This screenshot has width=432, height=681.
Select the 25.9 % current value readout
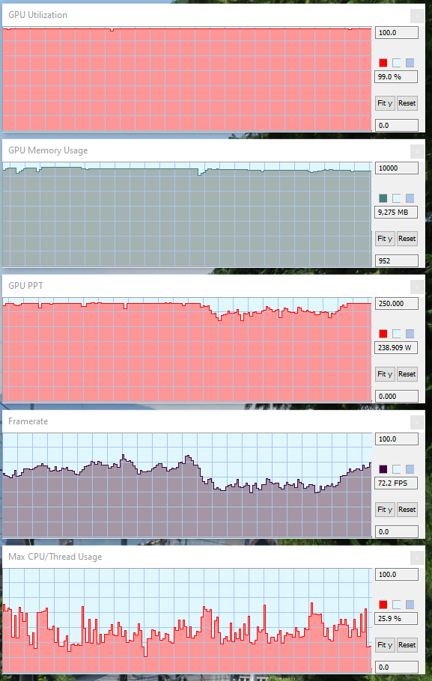tap(396, 619)
